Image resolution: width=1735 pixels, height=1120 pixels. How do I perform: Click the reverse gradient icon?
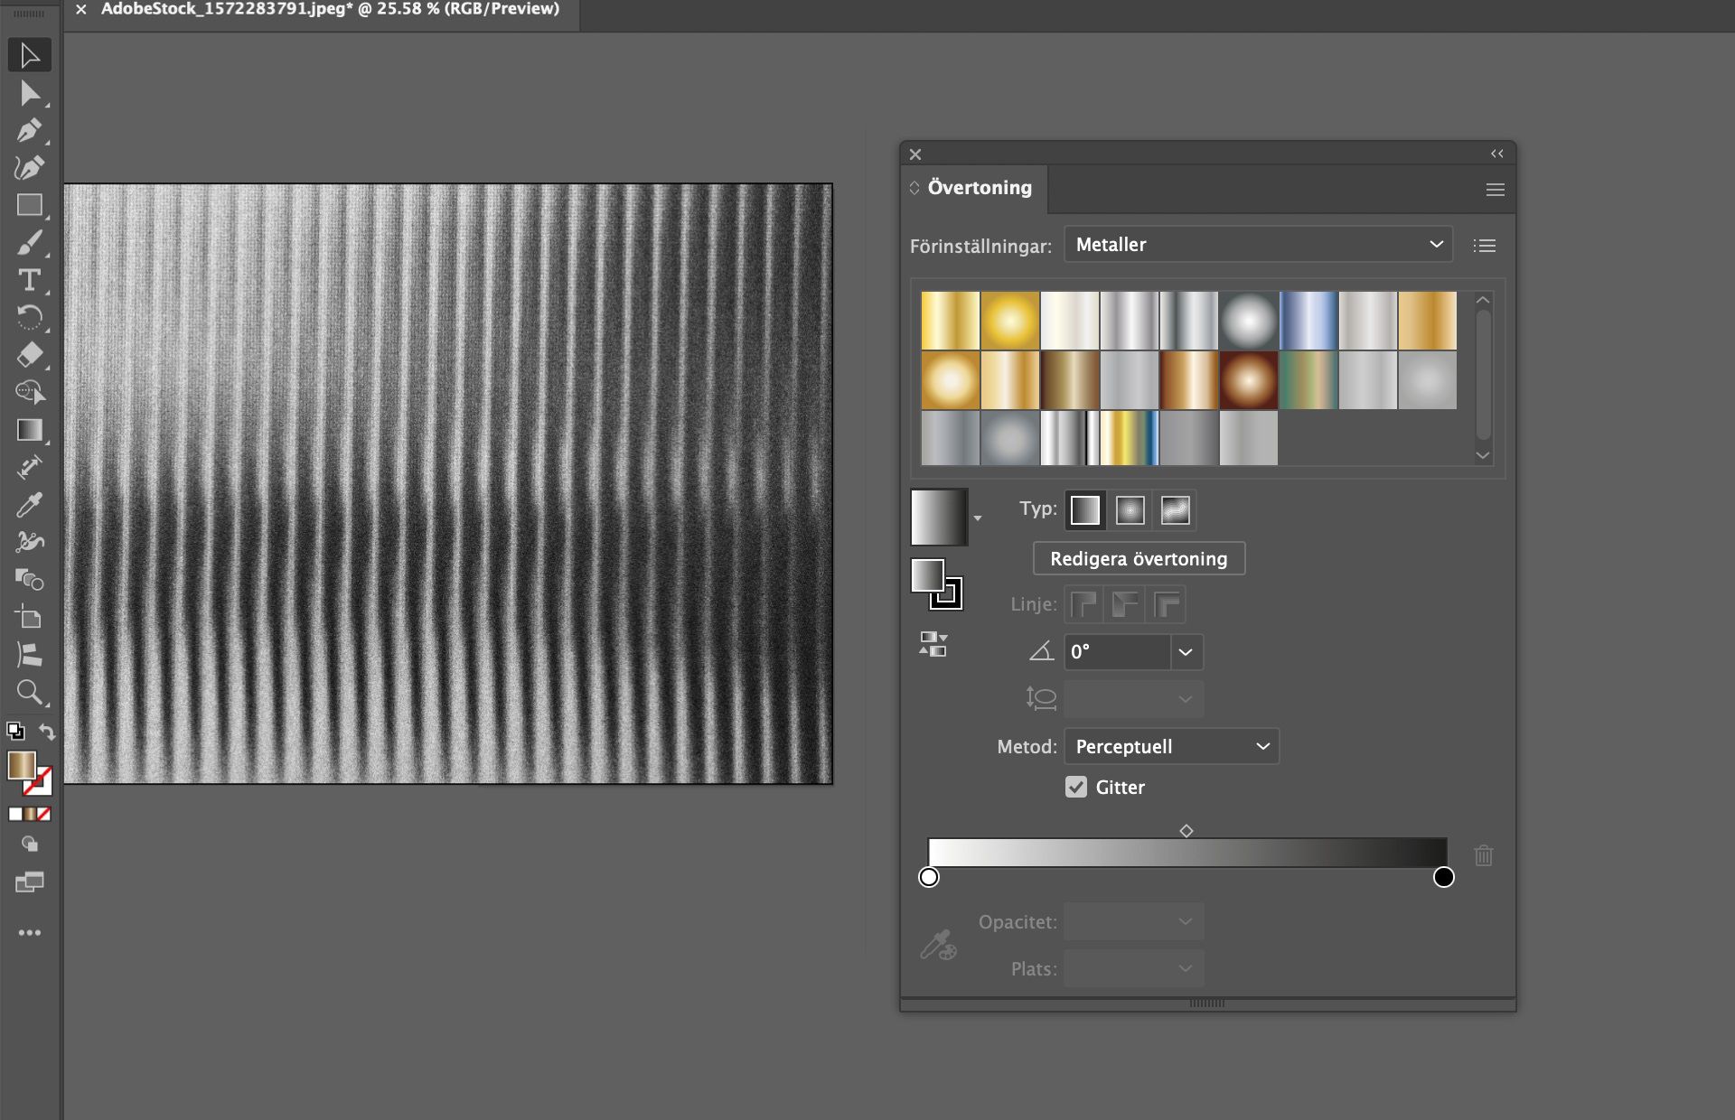[x=933, y=643]
